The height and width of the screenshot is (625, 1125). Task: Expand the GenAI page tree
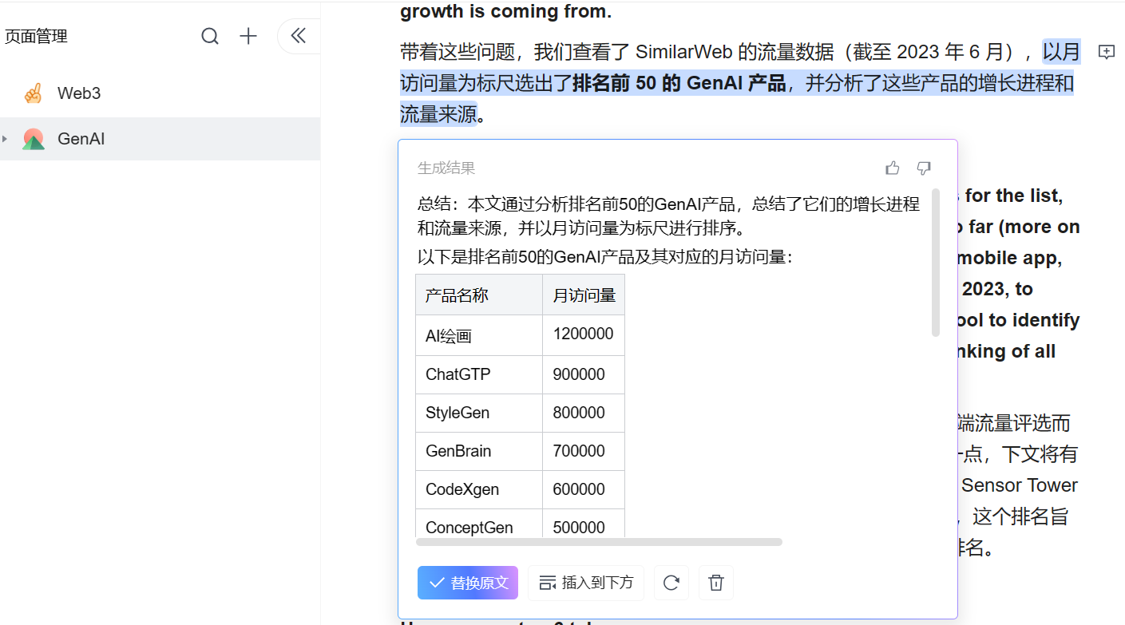coord(6,139)
